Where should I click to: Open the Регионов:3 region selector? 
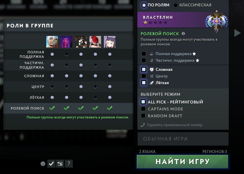[215, 152]
